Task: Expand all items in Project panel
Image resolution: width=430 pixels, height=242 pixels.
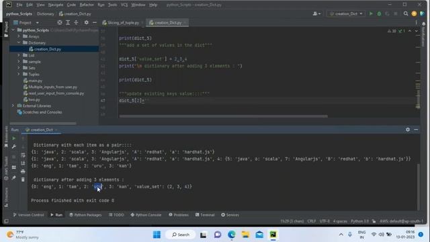Action: click(68, 22)
